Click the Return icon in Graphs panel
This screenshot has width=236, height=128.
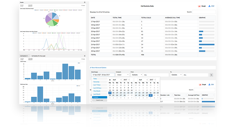[x=83, y=6]
